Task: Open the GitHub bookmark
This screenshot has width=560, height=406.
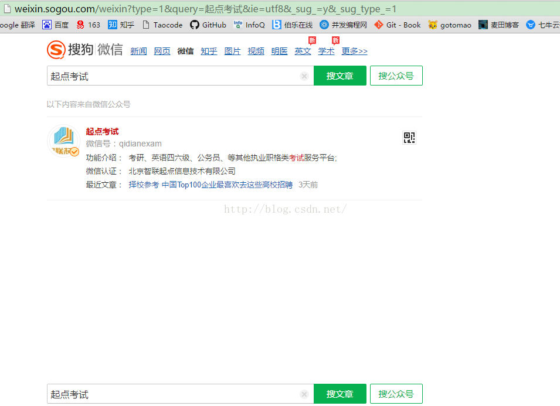Action: pyautogui.click(x=208, y=25)
